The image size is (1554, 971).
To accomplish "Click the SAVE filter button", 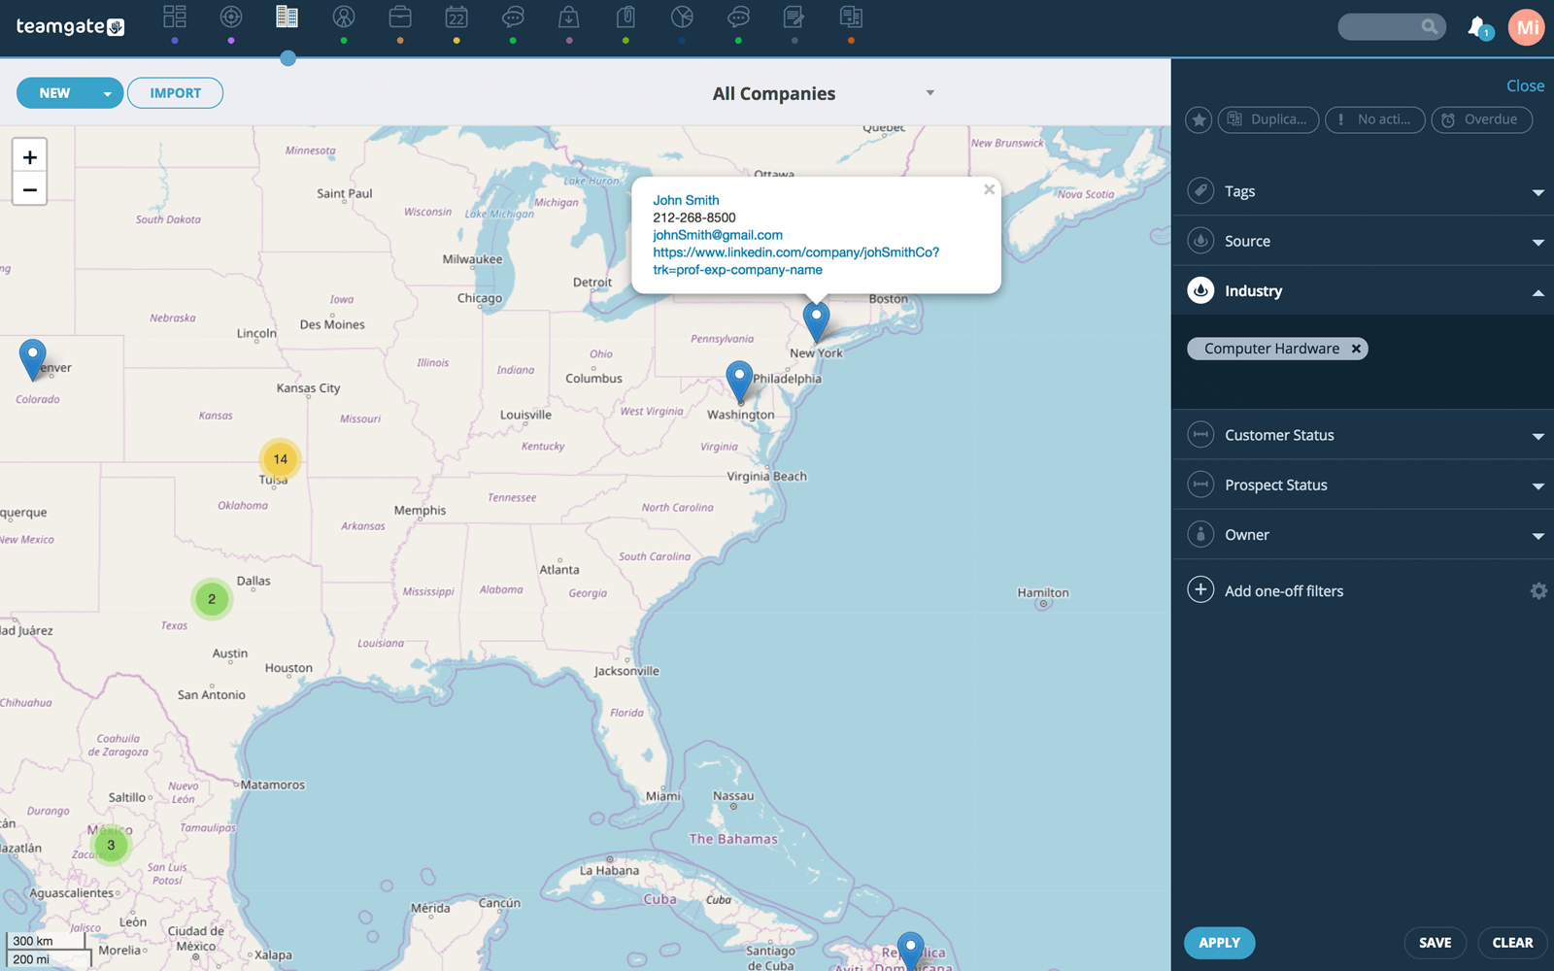I will (x=1435, y=943).
